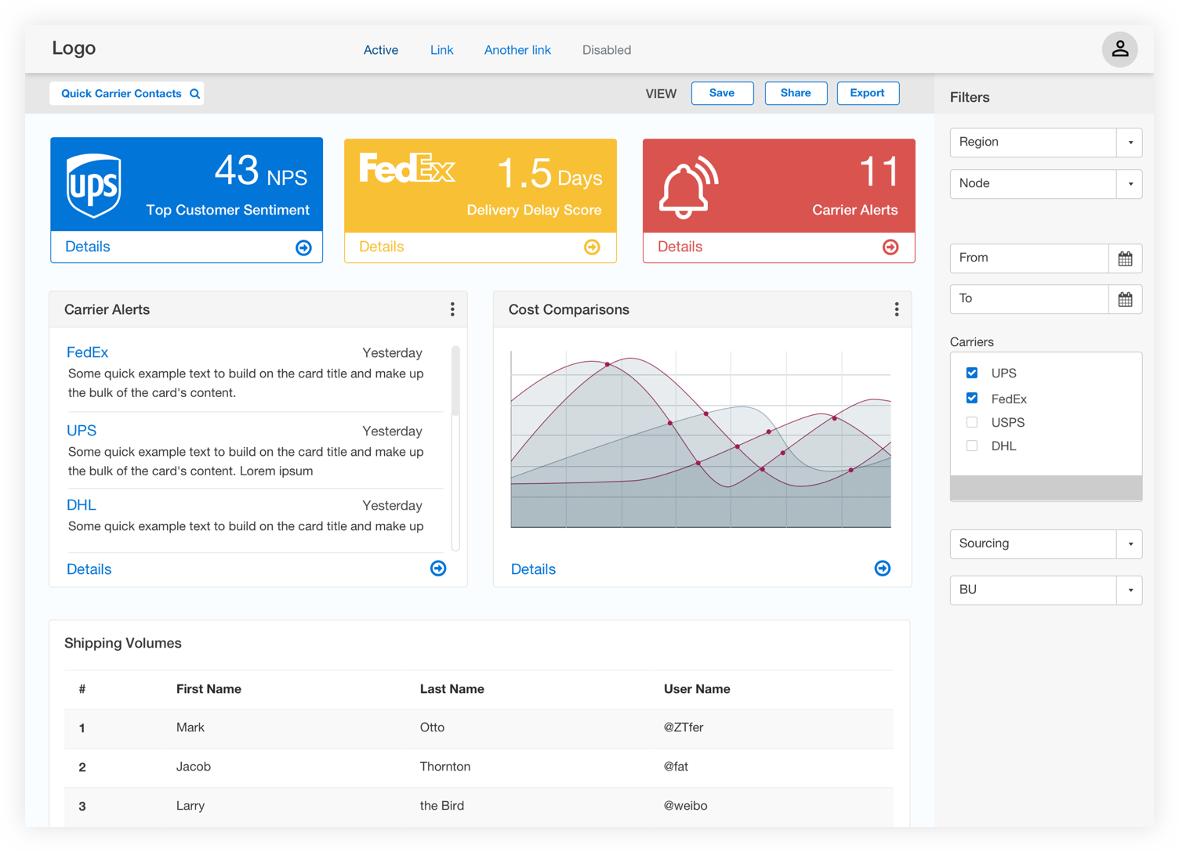Viewport: 1179px width, 852px height.
Task: Click the From date input field
Action: 1029,258
